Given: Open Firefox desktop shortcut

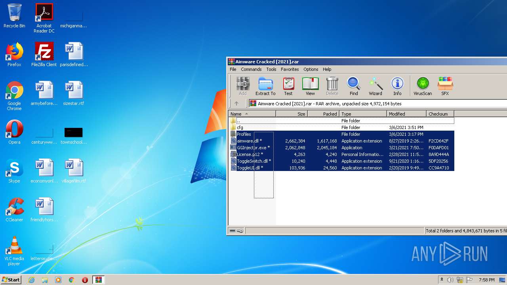Looking at the screenshot, I should 14,55.
